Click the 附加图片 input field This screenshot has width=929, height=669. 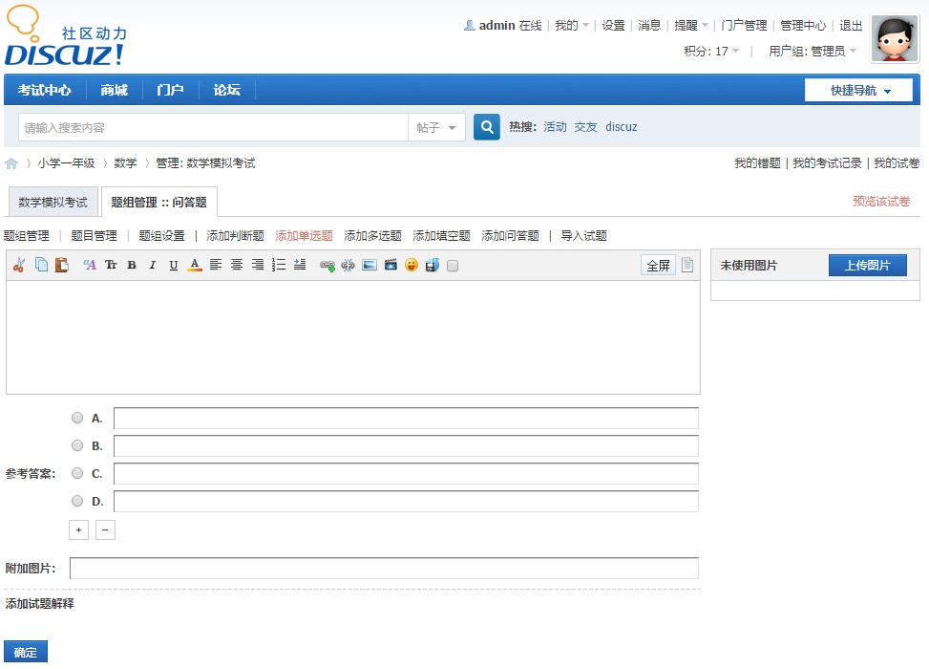[384, 569]
